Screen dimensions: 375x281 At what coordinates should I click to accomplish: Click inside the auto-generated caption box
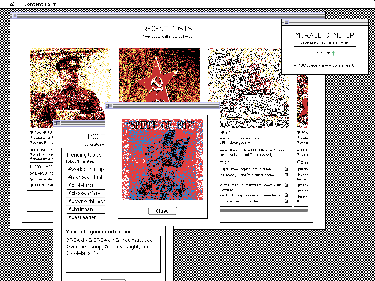point(114,254)
